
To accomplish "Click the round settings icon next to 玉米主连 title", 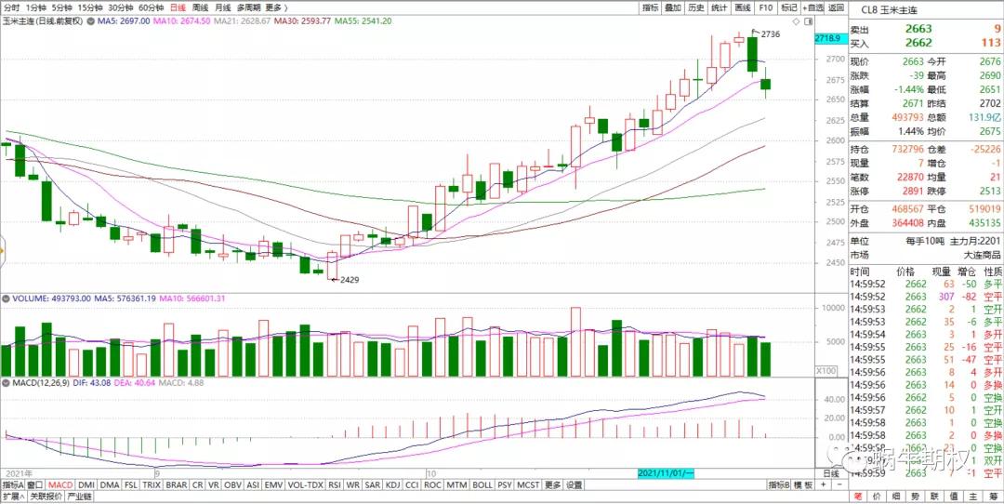I will 87,20.
